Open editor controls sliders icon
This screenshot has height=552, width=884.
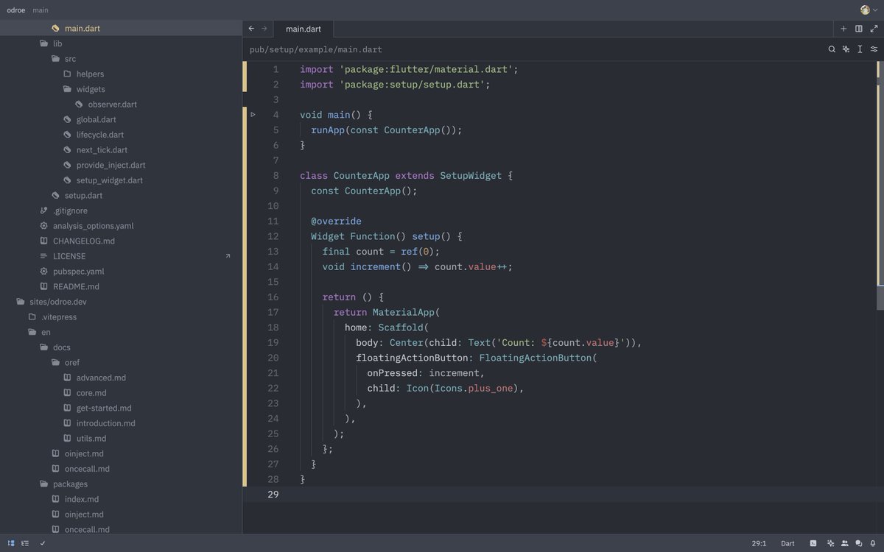[x=874, y=49]
